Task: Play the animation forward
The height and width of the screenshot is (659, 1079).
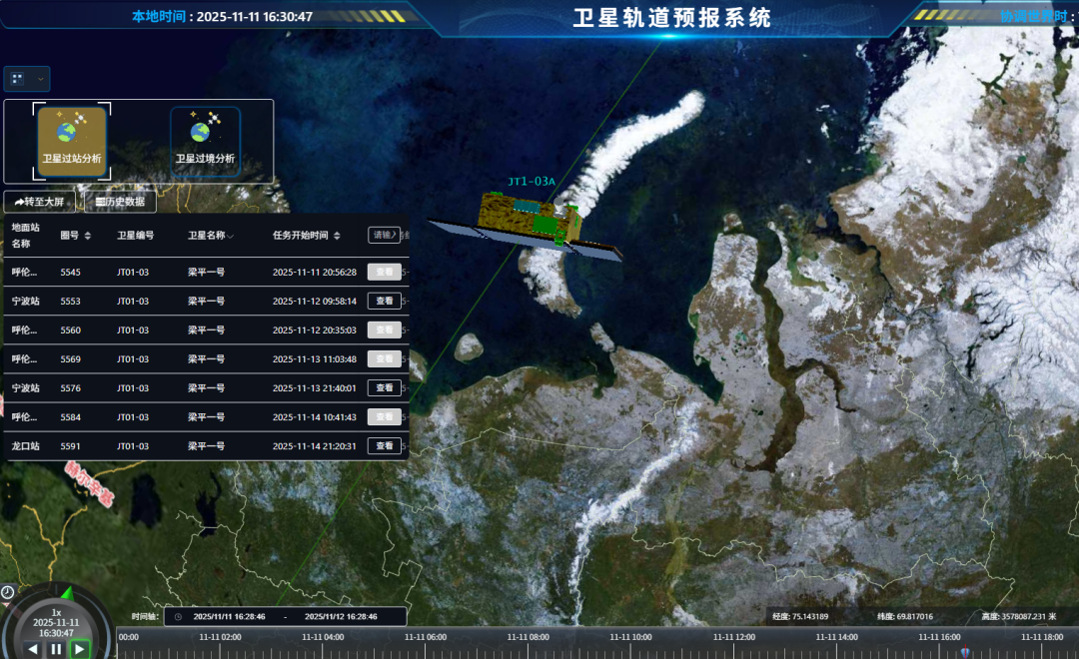Action: [x=79, y=649]
